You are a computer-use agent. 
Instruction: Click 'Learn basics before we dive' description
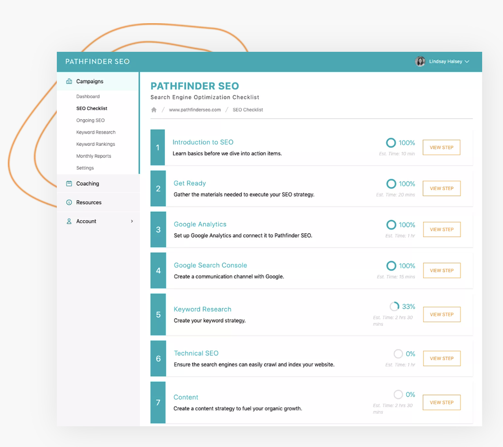[227, 153]
